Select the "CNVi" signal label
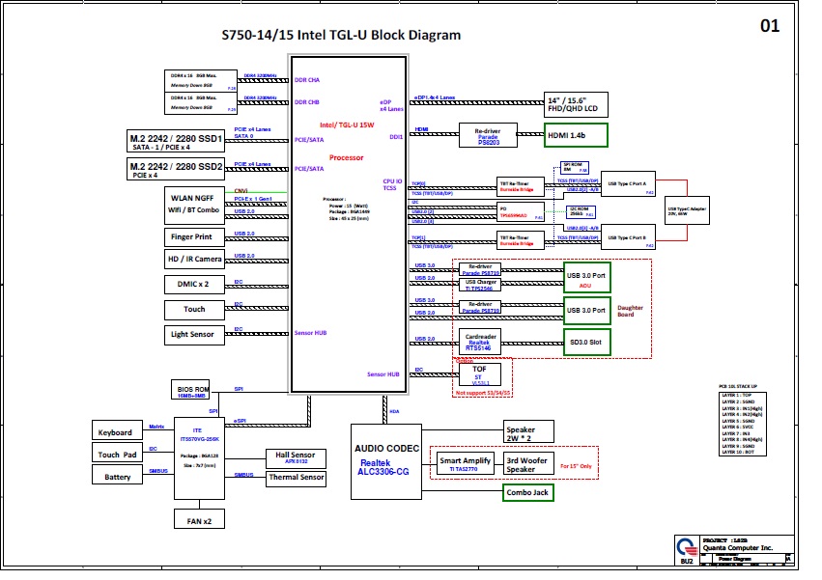The width and height of the screenshot is (822, 580). click(241, 191)
